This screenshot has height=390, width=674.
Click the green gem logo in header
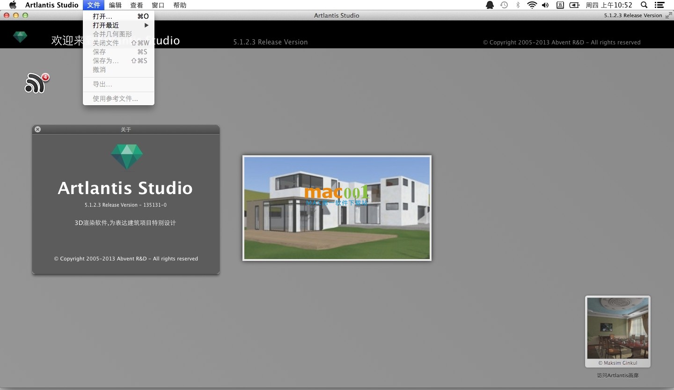point(20,36)
